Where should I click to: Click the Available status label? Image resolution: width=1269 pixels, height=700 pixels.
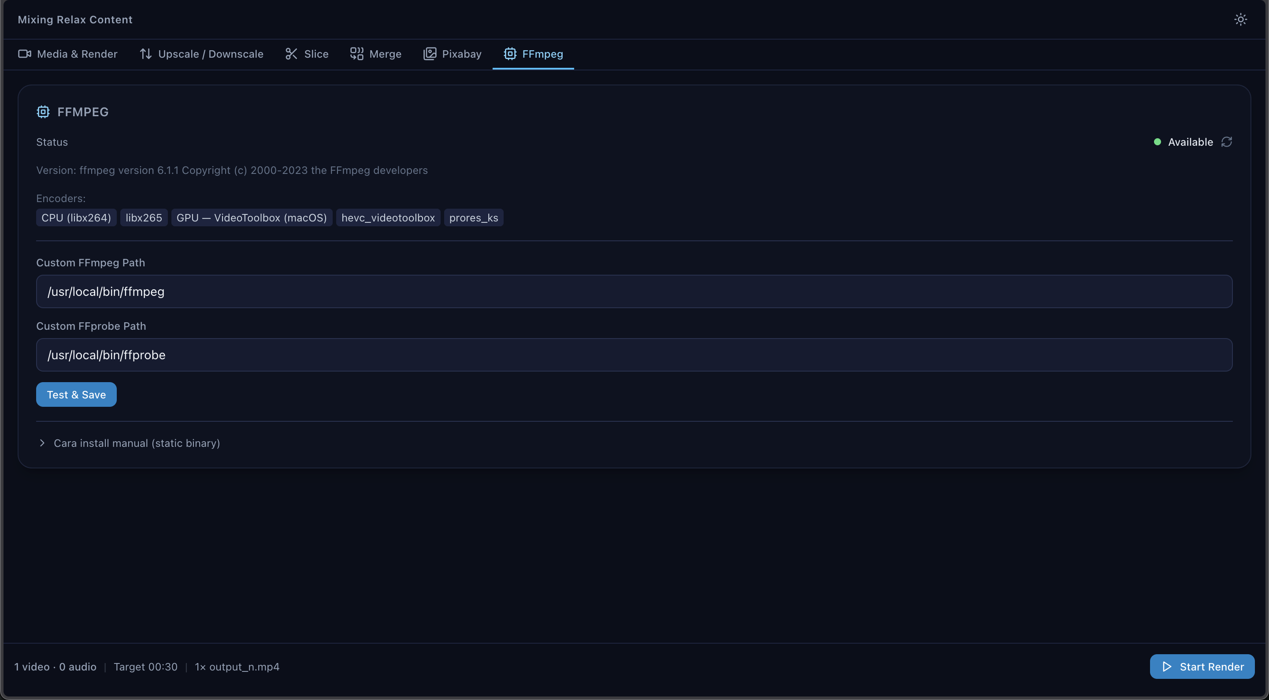coord(1190,142)
